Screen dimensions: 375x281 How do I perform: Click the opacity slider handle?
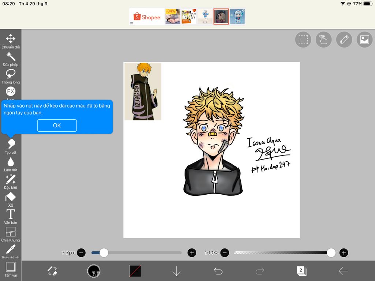click(x=331, y=253)
